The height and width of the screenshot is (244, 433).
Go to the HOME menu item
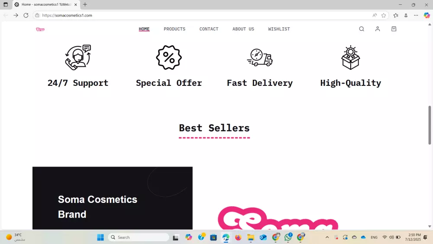click(144, 29)
